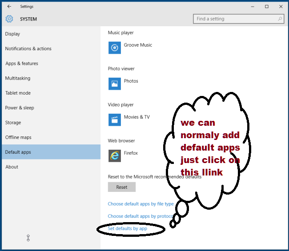
Task: Click the search magnifier icon
Action: click(x=280, y=19)
